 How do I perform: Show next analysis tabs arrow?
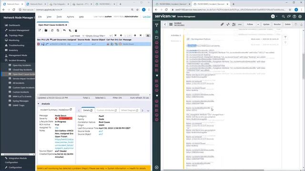point(142,111)
